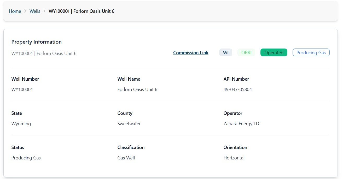Select the Wyoming state value

point(21,124)
